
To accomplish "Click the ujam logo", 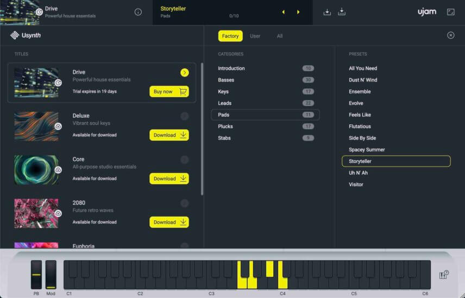I will (427, 12).
